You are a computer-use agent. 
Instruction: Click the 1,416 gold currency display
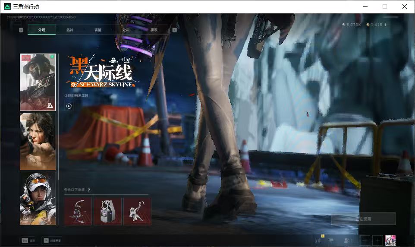pyautogui.click(x=374, y=25)
